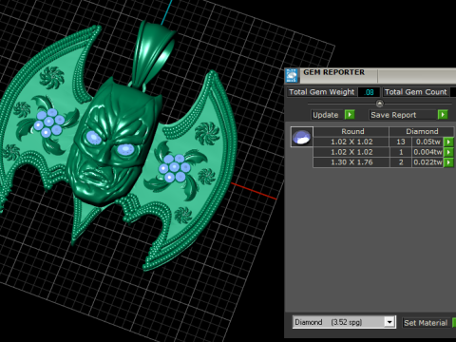This screenshot has height=342, width=456.
Task: Click the bat mask's left eye gem
Action: (x=93, y=138)
